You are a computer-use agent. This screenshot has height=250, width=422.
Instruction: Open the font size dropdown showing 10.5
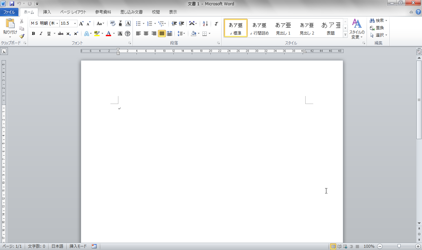[x=75, y=23]
